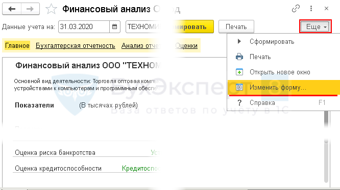Go to the Оценки tab
Screen dimensions: 340x190
point(186,46)
